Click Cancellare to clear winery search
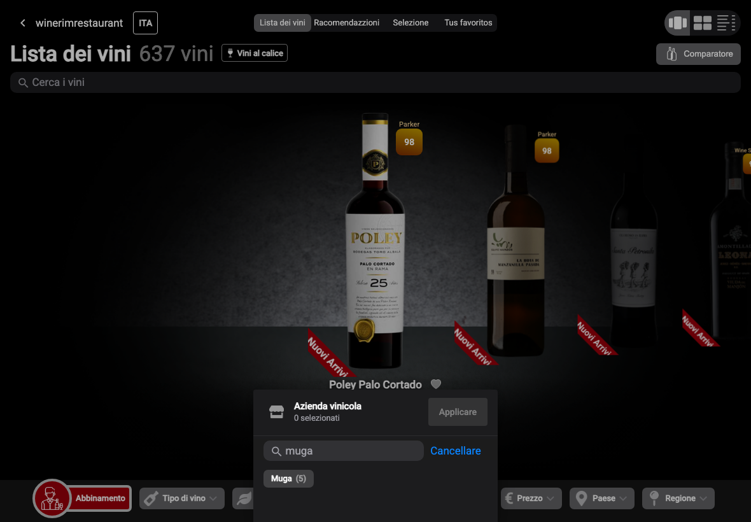Image resolution: width=751 pixels, height=522 pixels. pos(456,451)
